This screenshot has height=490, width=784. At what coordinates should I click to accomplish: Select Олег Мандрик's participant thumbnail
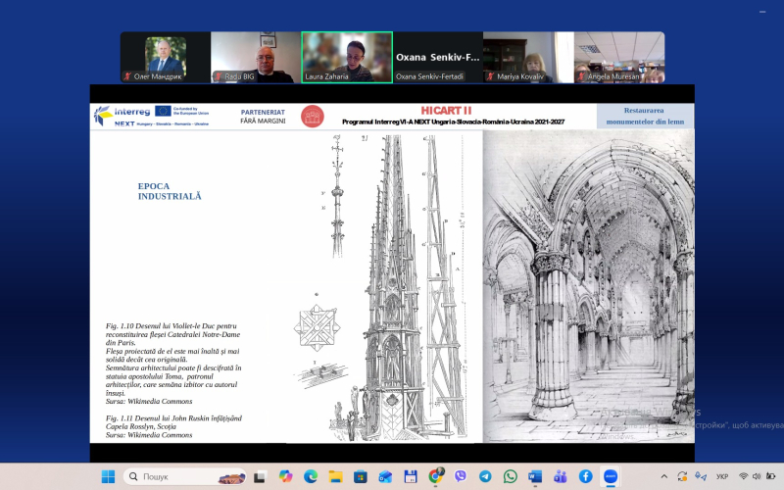tap(166, 57)
